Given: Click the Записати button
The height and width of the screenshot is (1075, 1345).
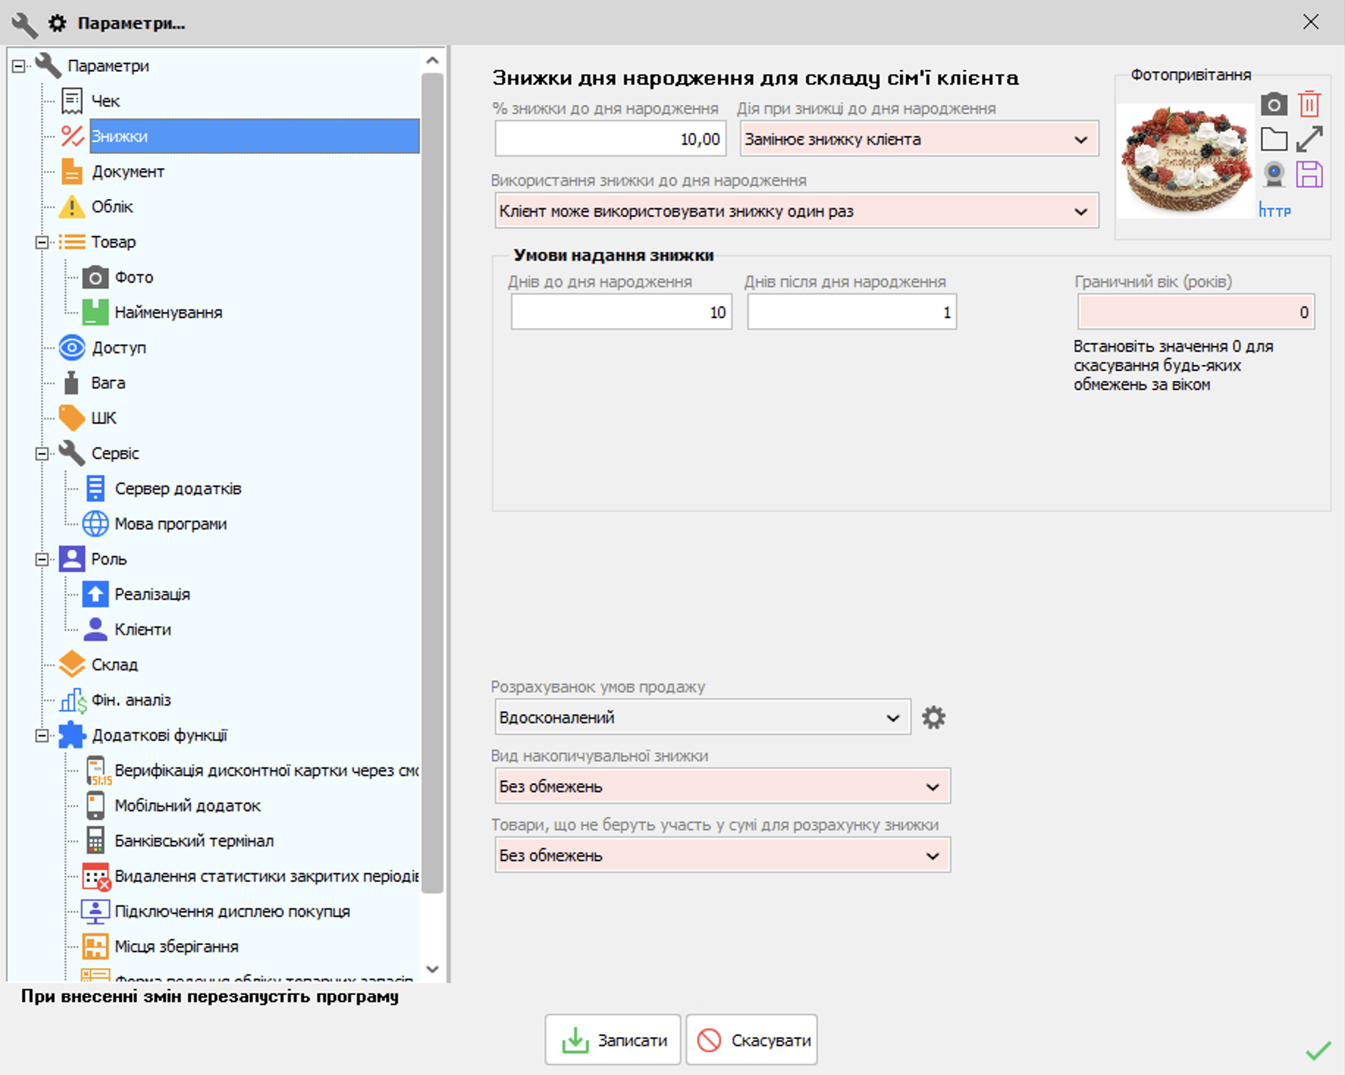Looking at the screenshot, I should tap(613, 1040).
